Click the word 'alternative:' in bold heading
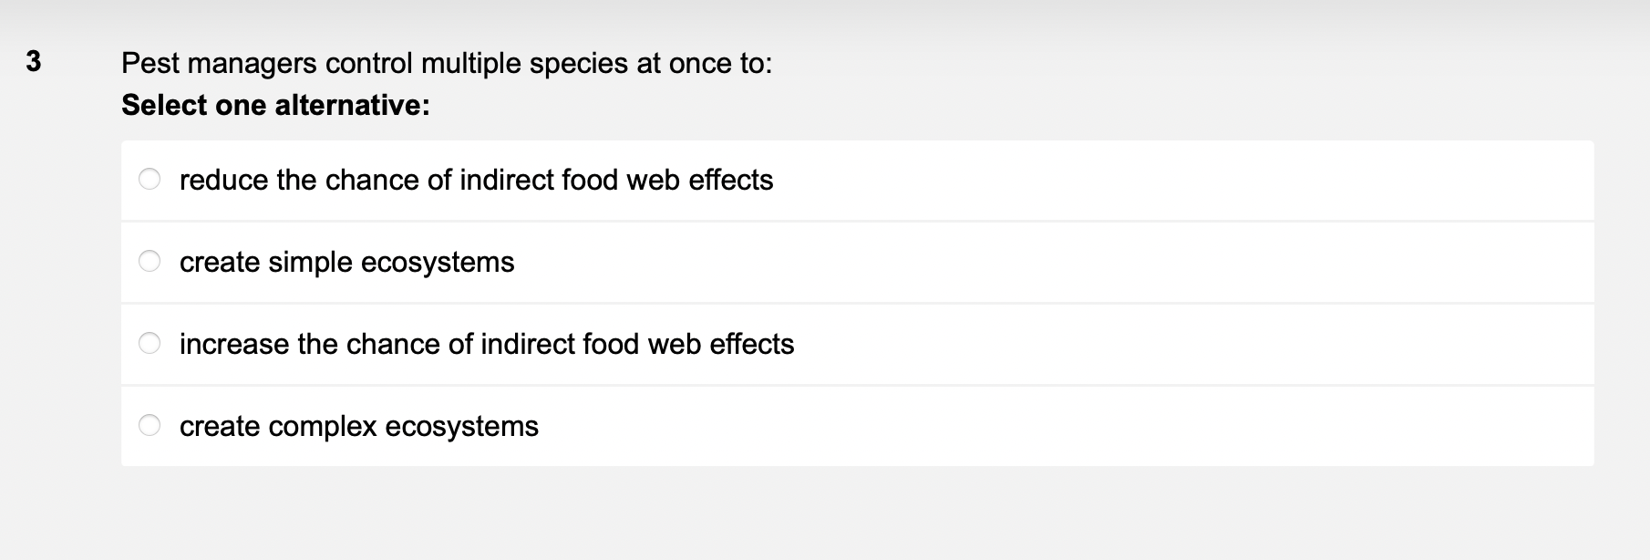This screenshot has width=1650, height=560. click(x=352, y=105)
